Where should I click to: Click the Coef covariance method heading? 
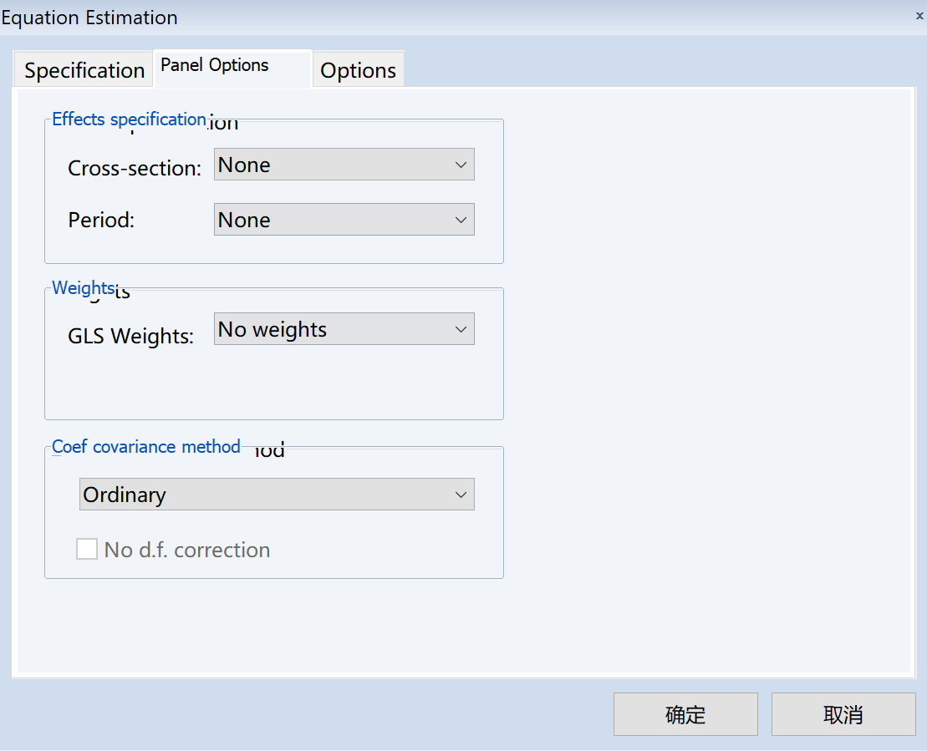pos(146,447)
